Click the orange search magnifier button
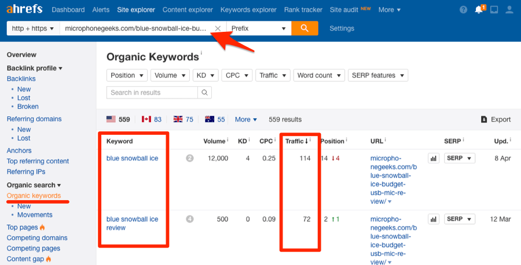 304,28
